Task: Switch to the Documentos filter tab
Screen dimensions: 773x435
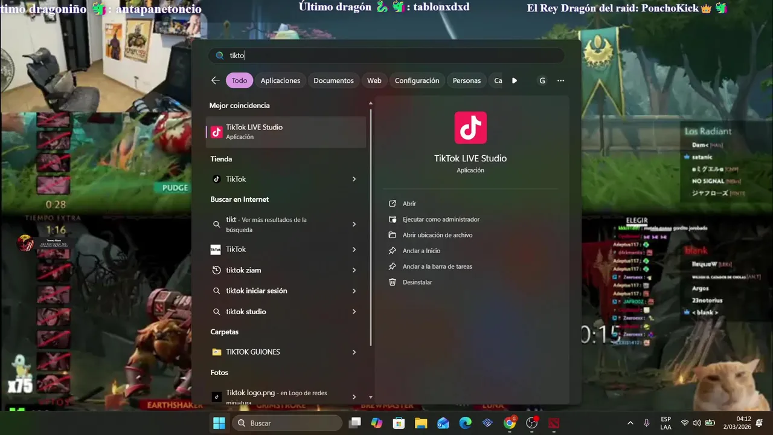Action: click(x=333, y=80)
